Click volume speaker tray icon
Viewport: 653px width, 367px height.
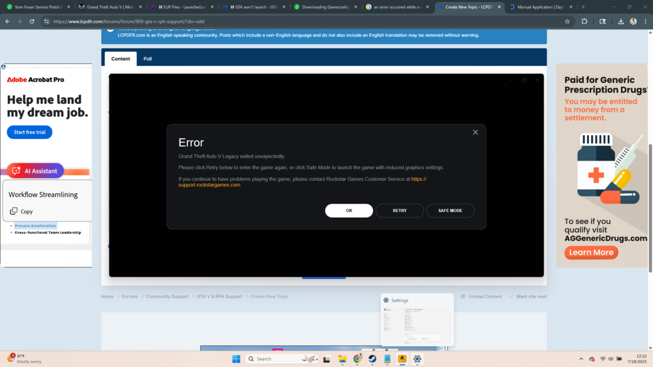point(611,359)
